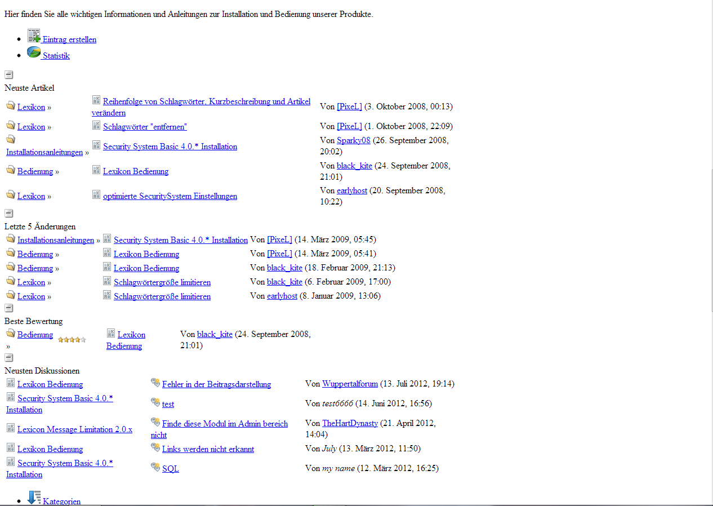Click discussion icon next to test thread
The width and height of the screenshot is (713, 506).
click(155, 402)
